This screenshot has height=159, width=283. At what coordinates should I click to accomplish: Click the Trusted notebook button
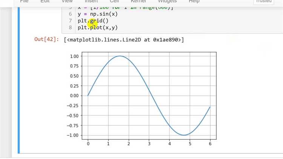264,2
